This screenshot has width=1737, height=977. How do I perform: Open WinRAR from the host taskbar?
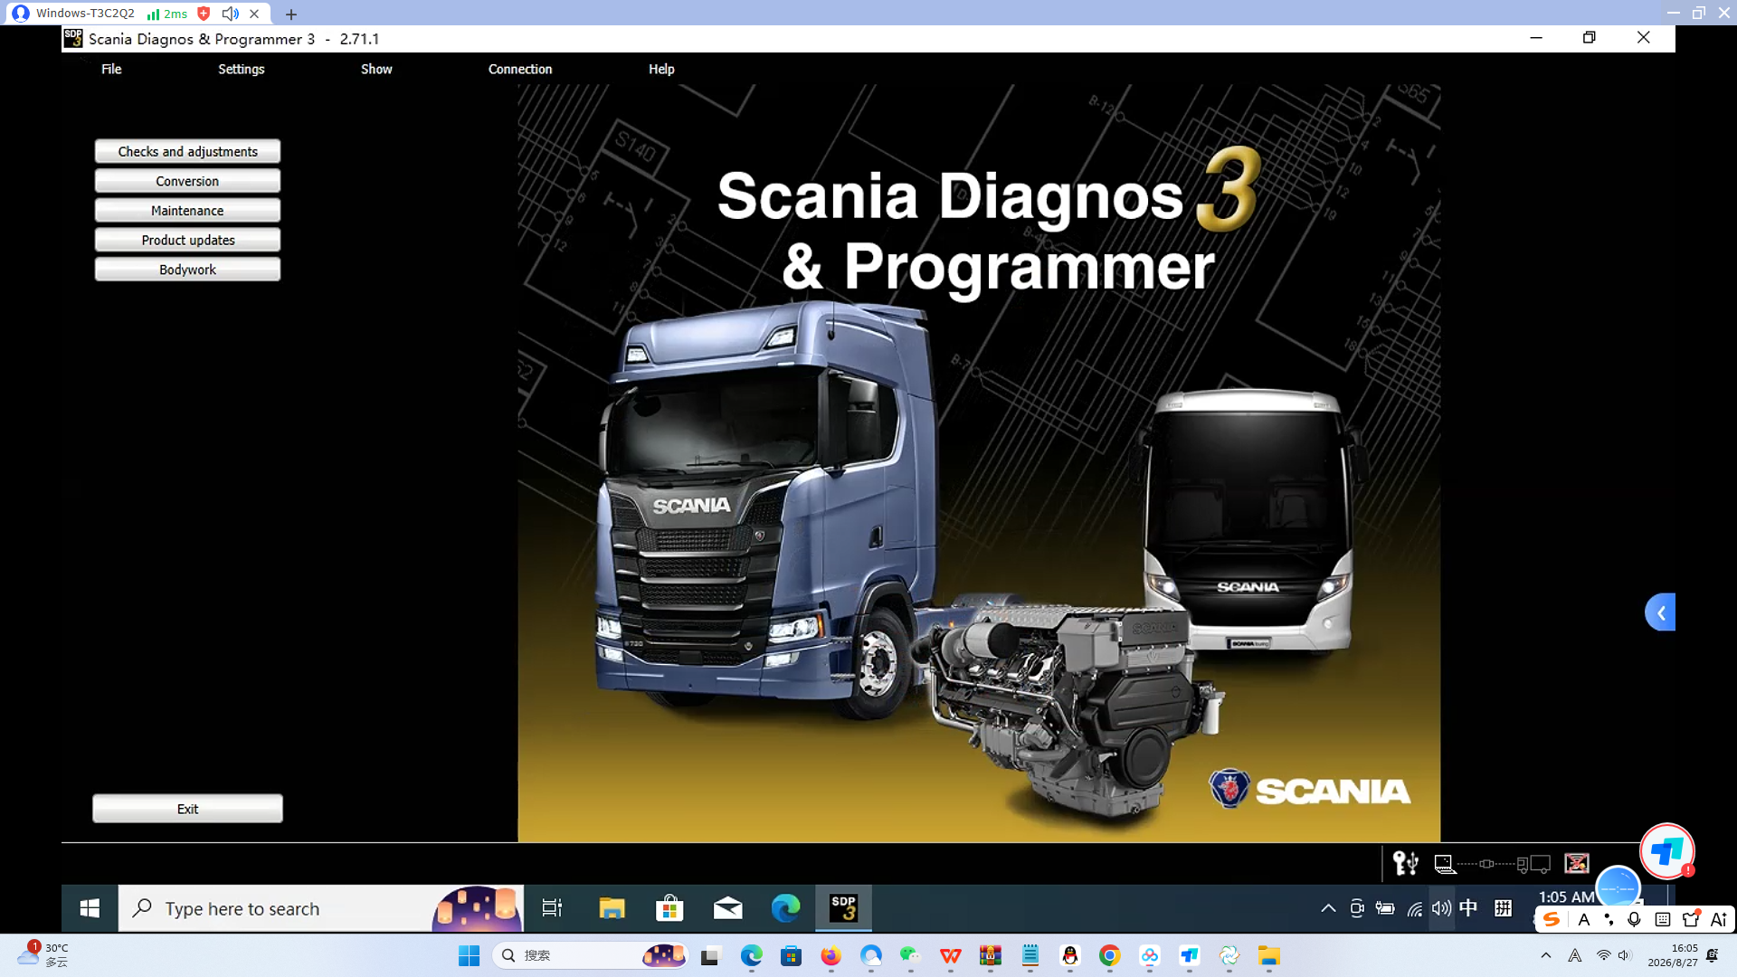990,955
